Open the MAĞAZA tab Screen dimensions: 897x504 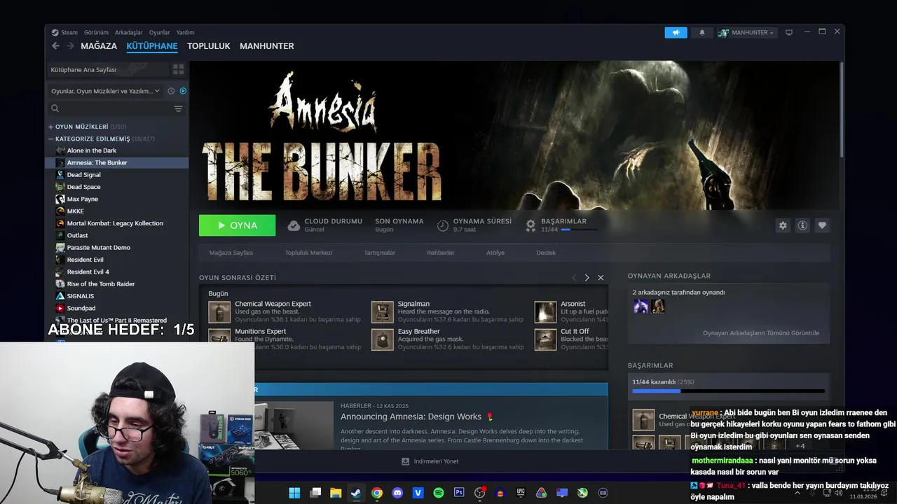[x=99, y=46]
